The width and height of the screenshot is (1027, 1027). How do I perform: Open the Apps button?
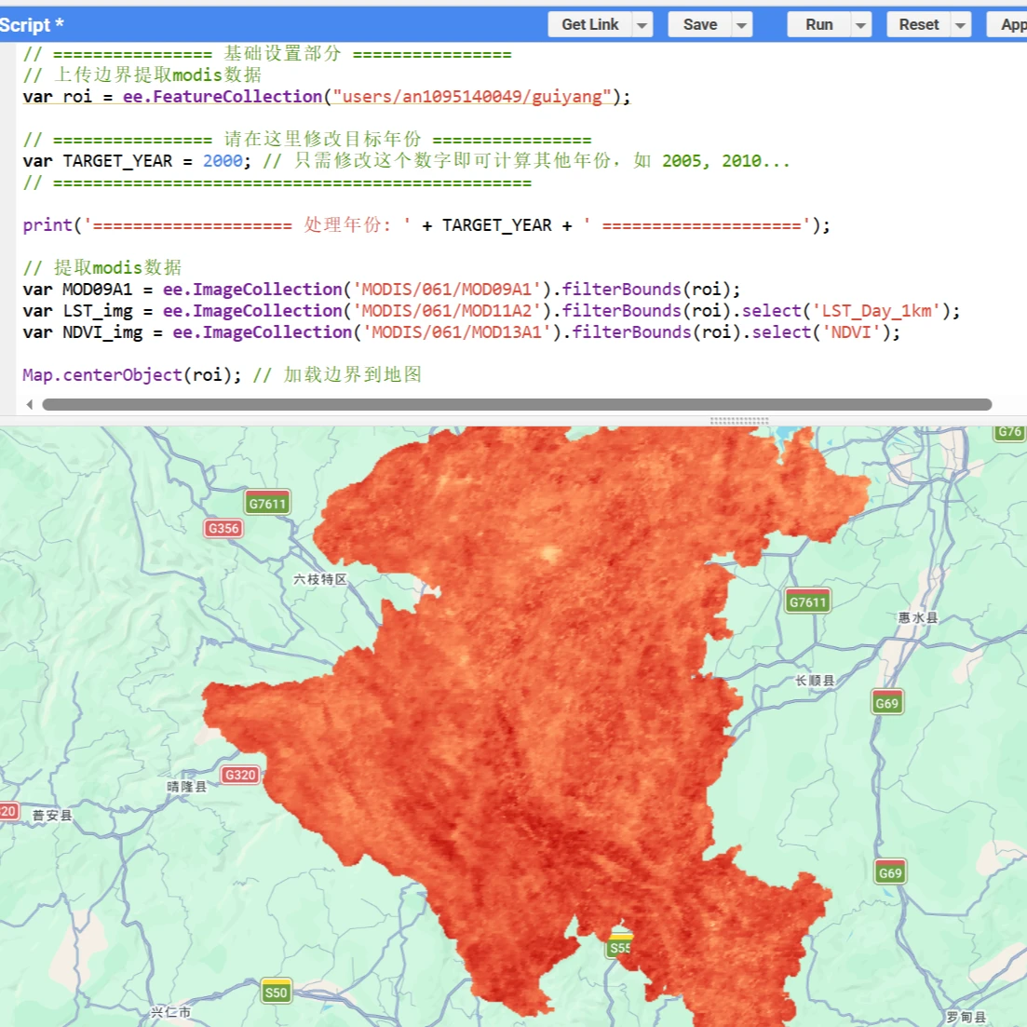(1008, 25)
